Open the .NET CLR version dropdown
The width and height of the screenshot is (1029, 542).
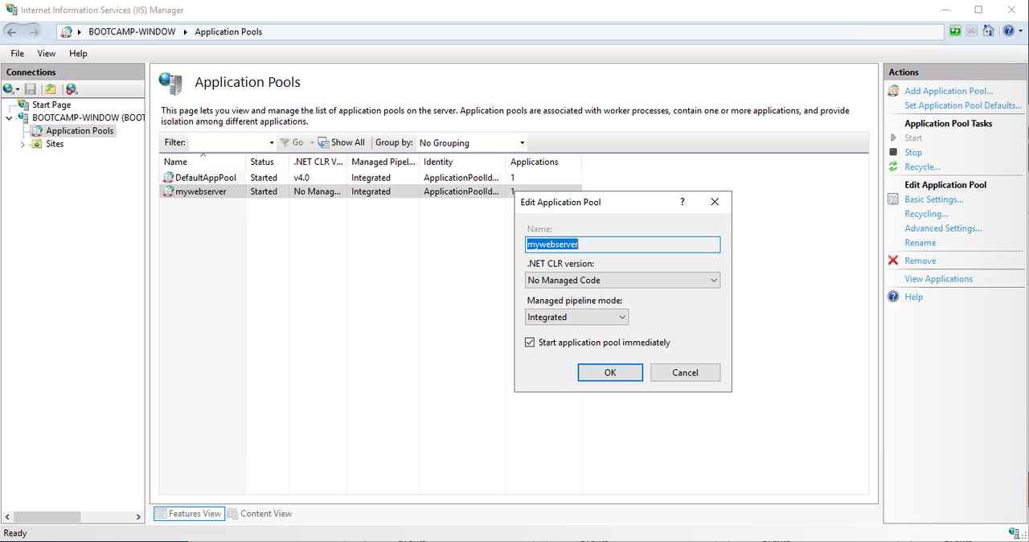[x=622, y=280]
